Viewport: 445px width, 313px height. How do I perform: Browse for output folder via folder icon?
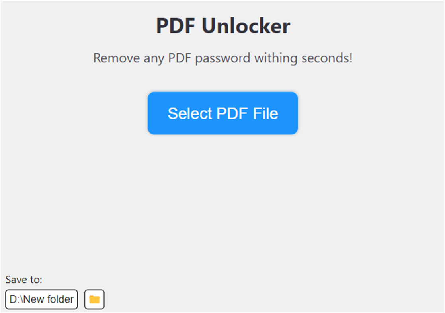coord(94,299)
